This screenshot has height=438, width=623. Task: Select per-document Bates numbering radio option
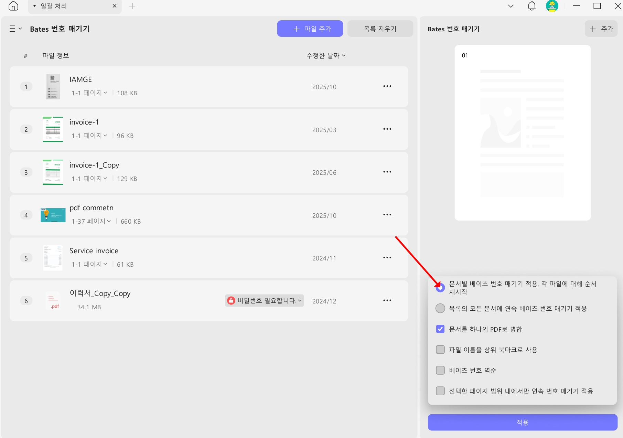pyautogui.click(x=440, y=288)
